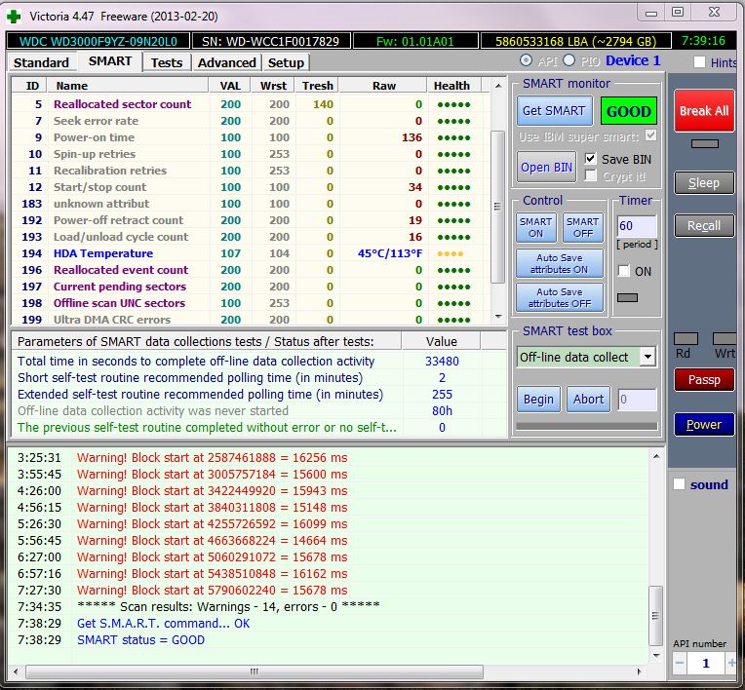Screen dimensions: 745x690
Task: Click the Sleep button
Action: (x=704, y=183)
